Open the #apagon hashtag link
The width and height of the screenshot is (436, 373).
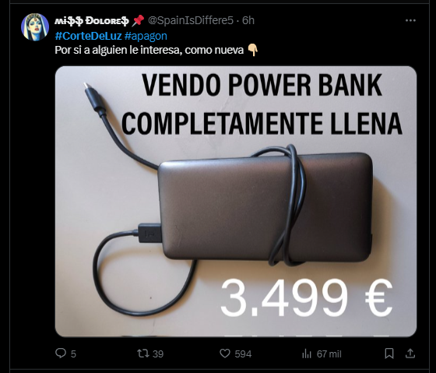coord(146,36)
